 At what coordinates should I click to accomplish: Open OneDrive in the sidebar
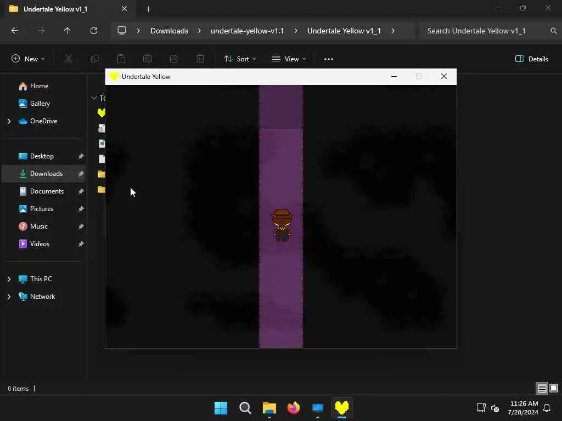click(43, 121)
